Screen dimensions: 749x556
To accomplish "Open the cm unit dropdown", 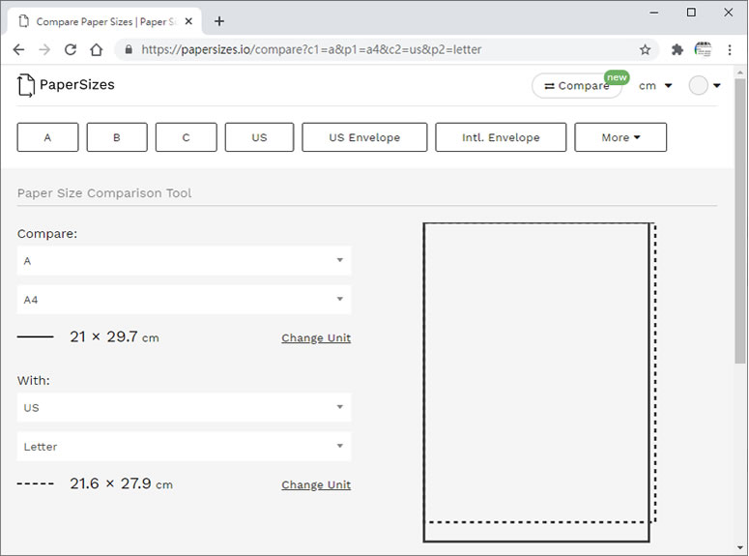I will [655, 86].
